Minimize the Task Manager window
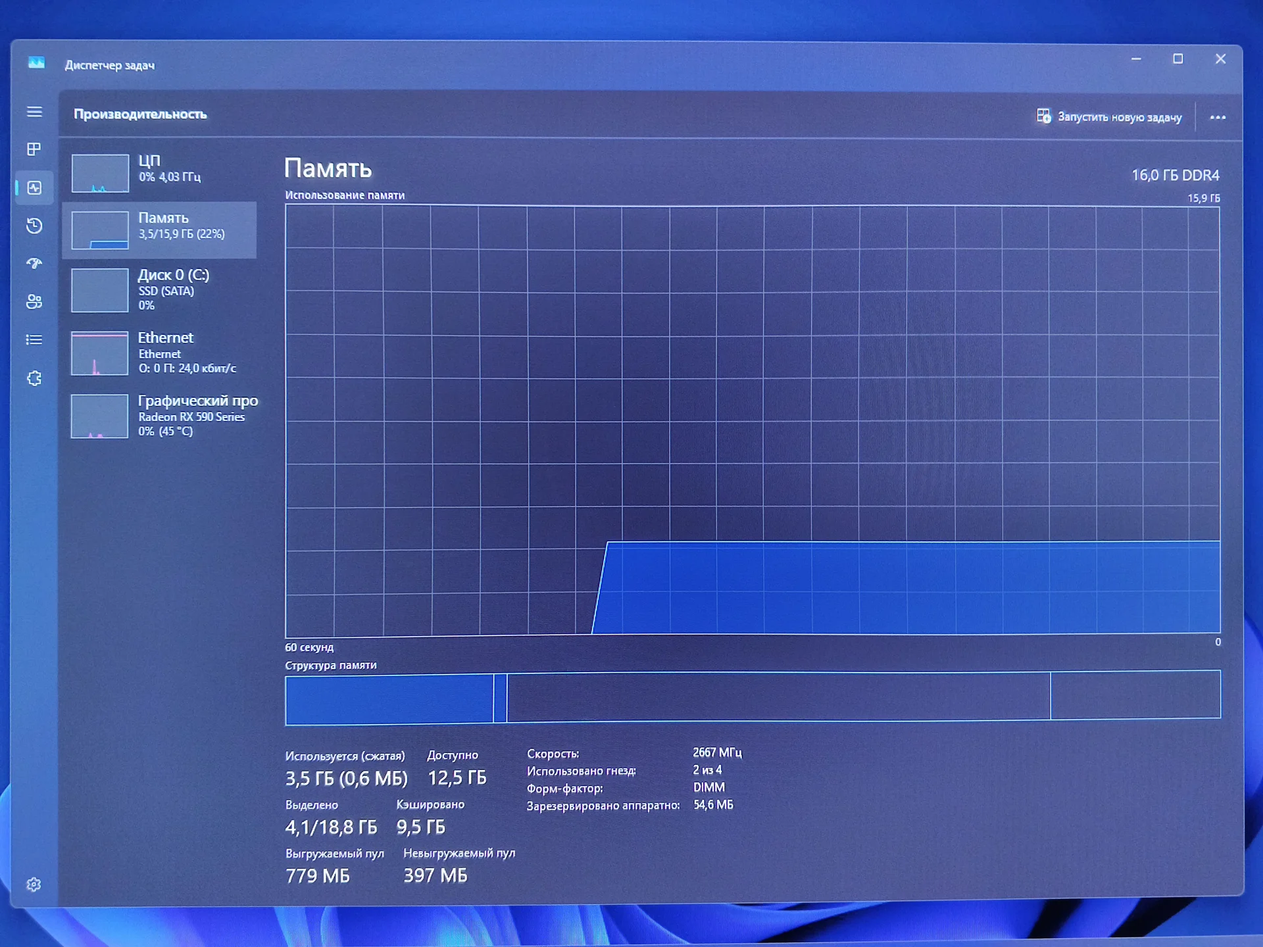Screen dimensions: 1263x947 (x=1136, y=59)
